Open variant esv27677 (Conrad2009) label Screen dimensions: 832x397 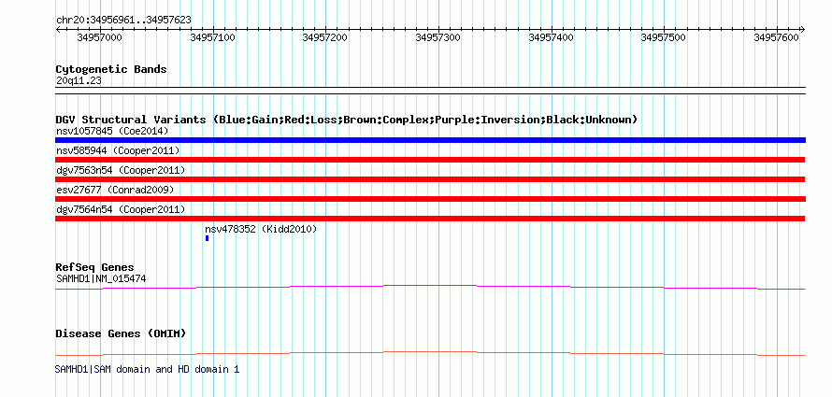tap(115, 190)
